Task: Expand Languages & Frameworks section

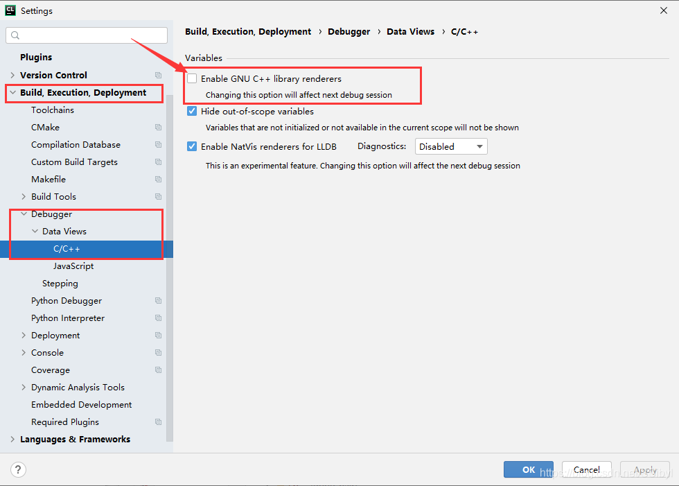Action: tap(12, 440)
